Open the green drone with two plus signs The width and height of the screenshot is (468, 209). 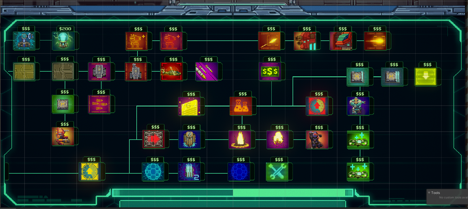358,139
